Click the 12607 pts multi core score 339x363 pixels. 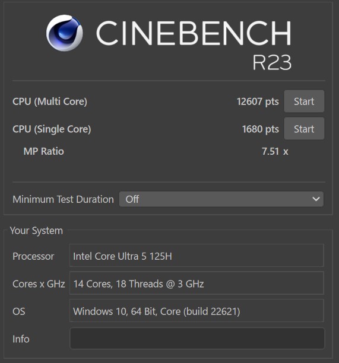pos(258,101)
